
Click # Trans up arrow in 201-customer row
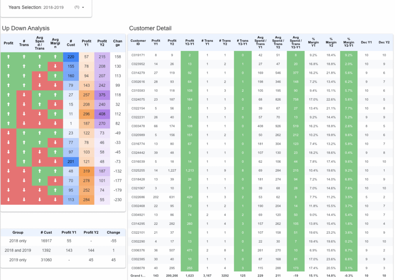pos(24,161)
